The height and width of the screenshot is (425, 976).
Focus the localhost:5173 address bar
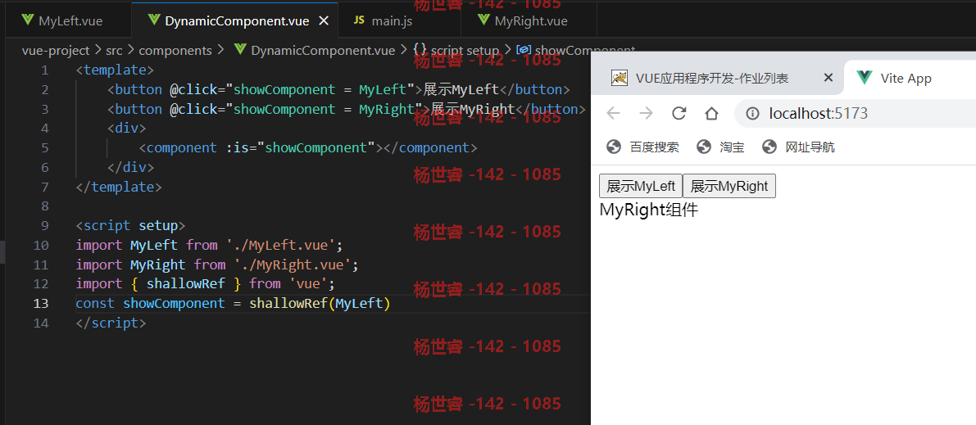856,113
